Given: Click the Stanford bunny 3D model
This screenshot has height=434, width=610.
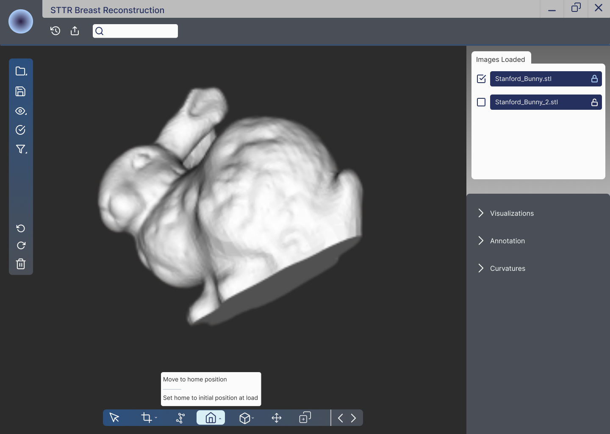Looking at the screenshot, I should tap(231, 206).
